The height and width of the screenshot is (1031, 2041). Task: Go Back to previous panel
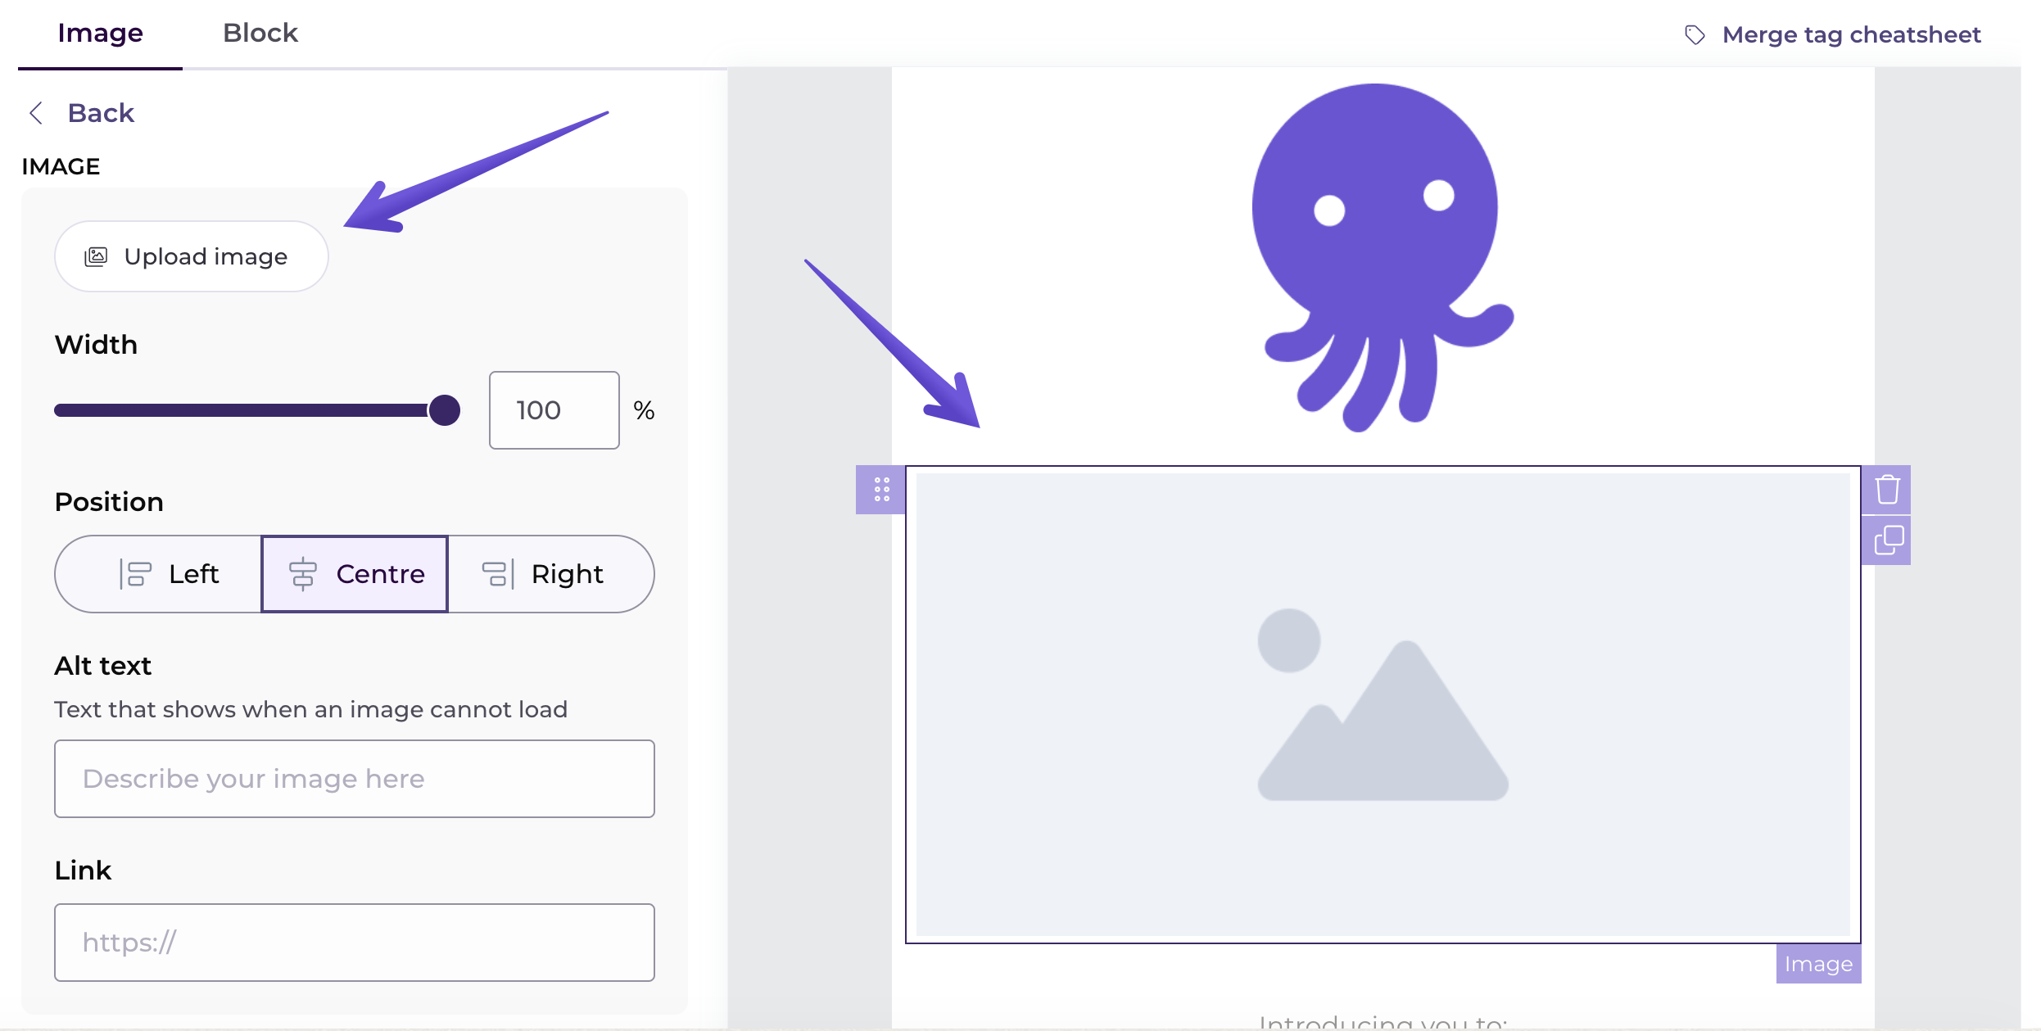click(x=100, y=113)
